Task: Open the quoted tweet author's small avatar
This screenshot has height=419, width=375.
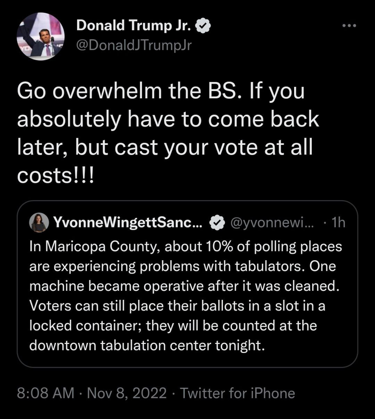Action: click(x=39, y=223)
